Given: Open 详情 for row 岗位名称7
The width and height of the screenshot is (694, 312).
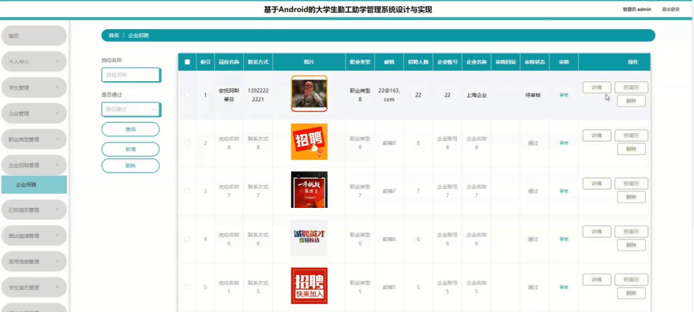Looking at the screenshot, I should coord(597,184).
